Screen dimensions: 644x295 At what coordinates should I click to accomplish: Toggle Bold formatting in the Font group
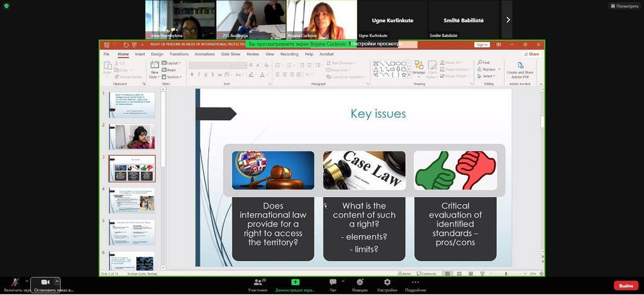click(x=191, y=74)
